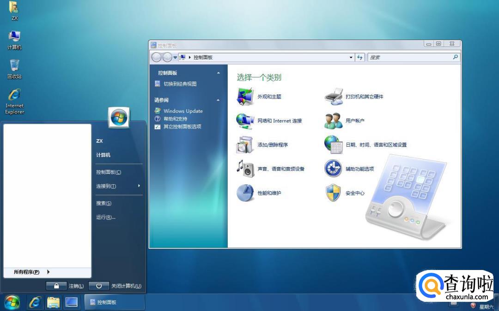Click the Refresh button beside the address bar

(x=359, y=58)
